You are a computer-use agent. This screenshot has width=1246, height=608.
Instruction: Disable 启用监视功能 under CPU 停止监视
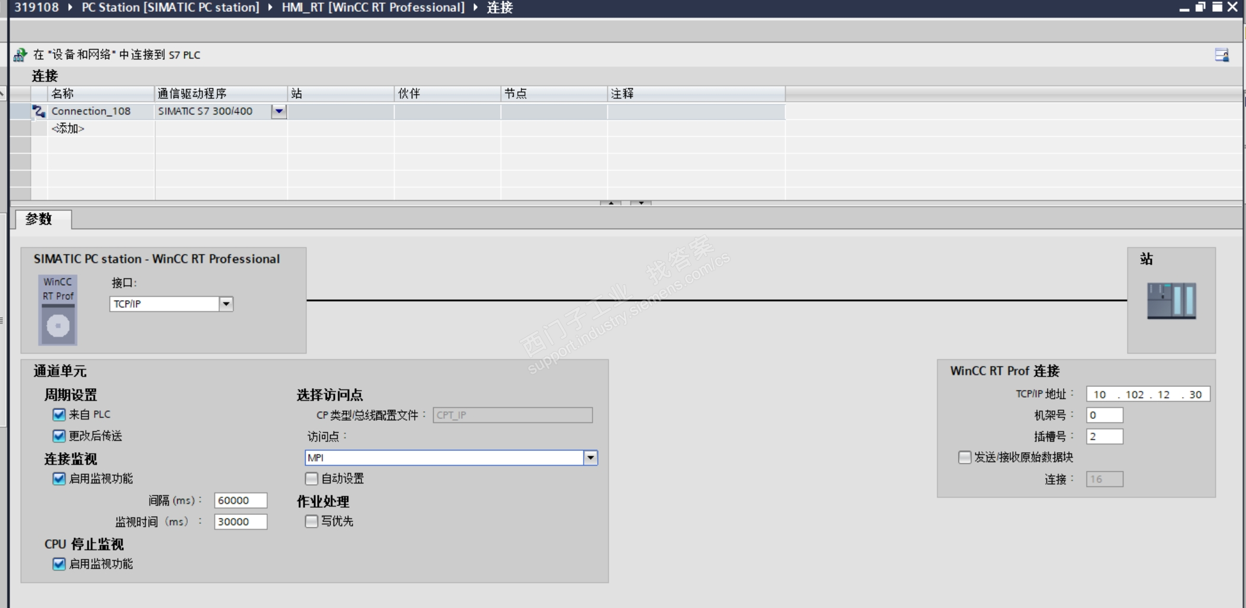tap(59, 564)
